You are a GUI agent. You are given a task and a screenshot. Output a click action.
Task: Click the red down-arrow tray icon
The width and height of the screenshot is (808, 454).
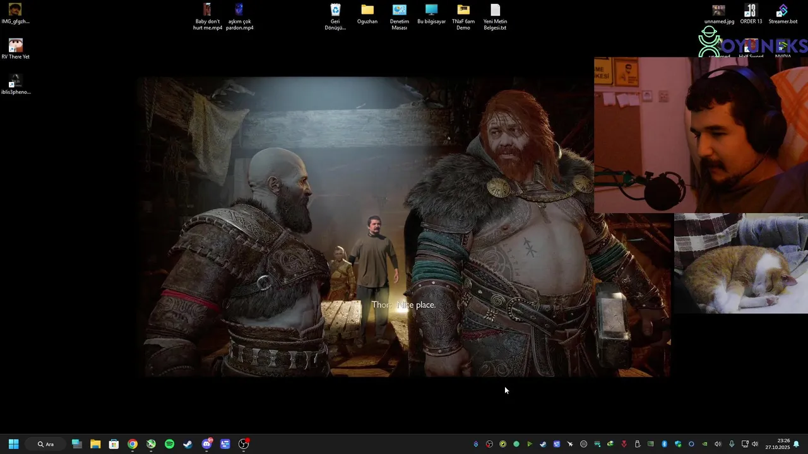pos(624,444)
